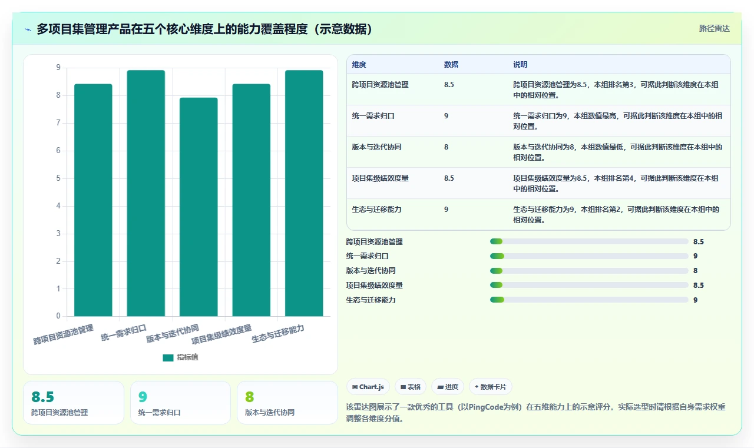The height and width of the screenshot is (448, 754).
Task: Open the 8.5 跨项目资源池管理 data card
Action: pos(74,403)
